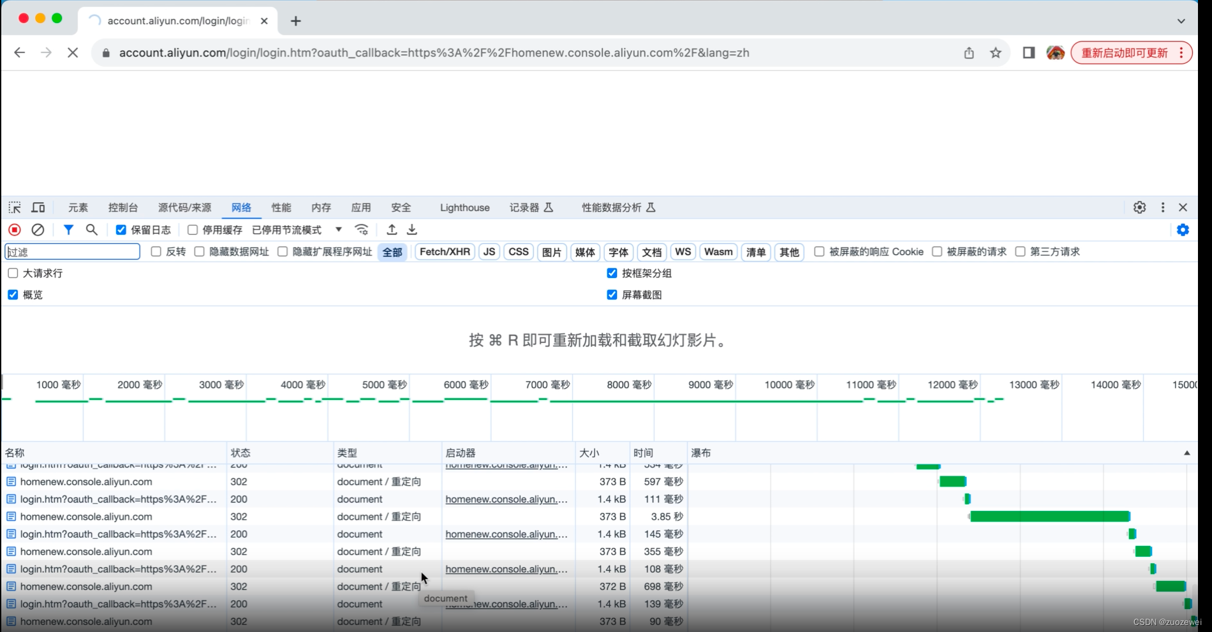Open Chrome menu three dots
Image resolution: width=1212 pixels, height=632 pixels.
1181,53
